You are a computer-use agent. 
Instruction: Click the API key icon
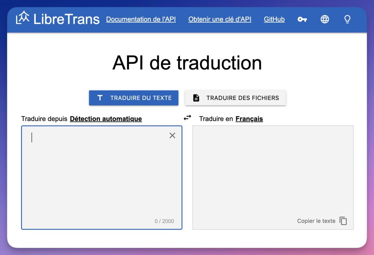point(302,19)
